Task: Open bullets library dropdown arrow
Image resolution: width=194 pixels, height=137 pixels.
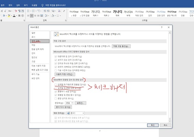Action: pyautogui.click(x=31, y=11)
